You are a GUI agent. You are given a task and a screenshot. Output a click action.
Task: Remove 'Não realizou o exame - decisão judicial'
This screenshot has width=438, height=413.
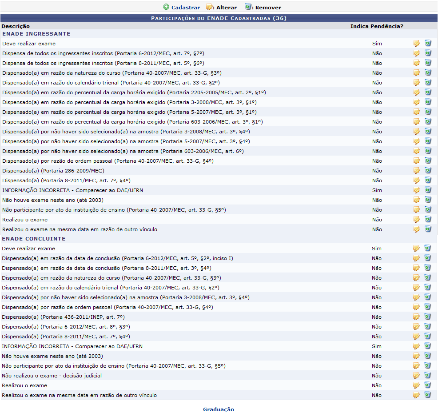[x=427, y=376]
